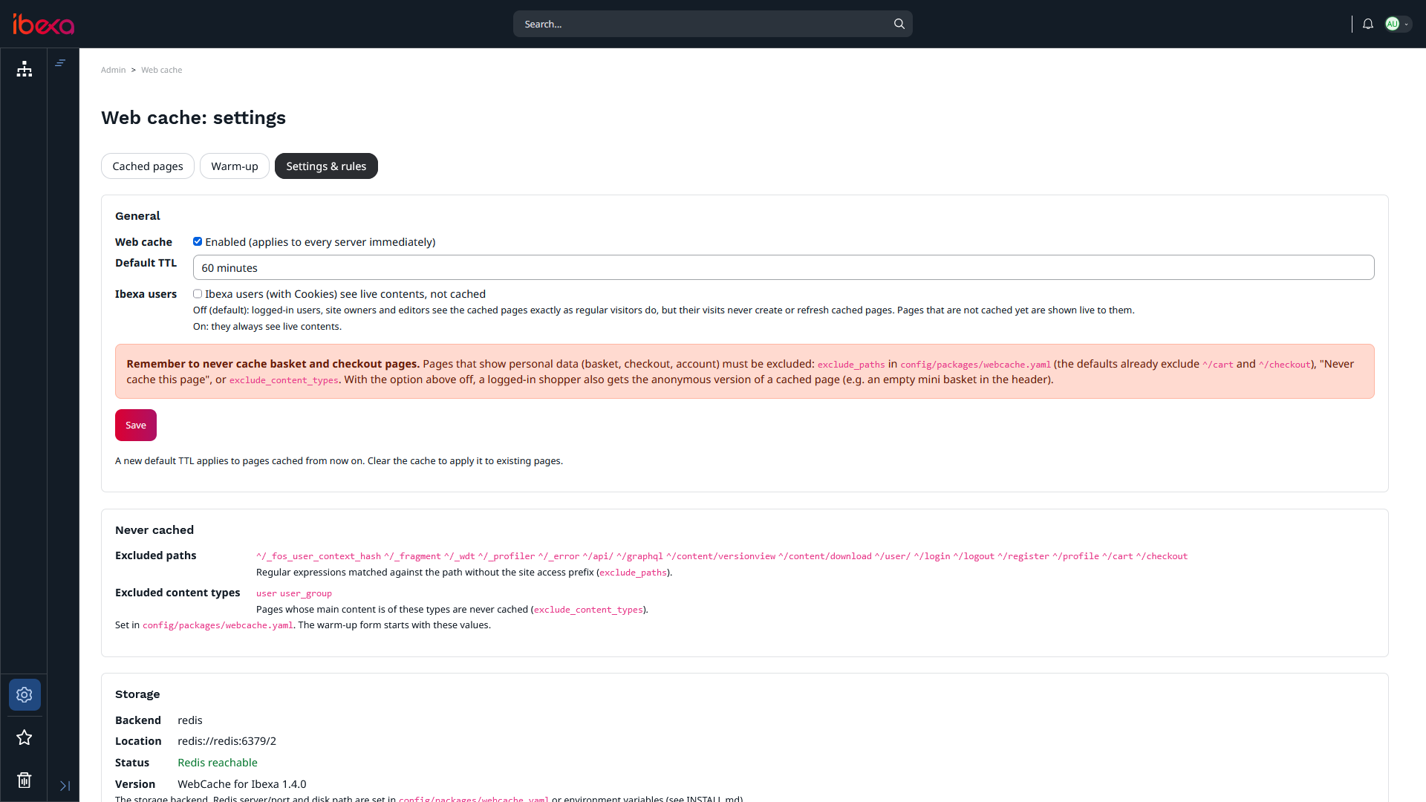Click the search magnifier icon
The image size is (1426, 802).
(899, 24)
